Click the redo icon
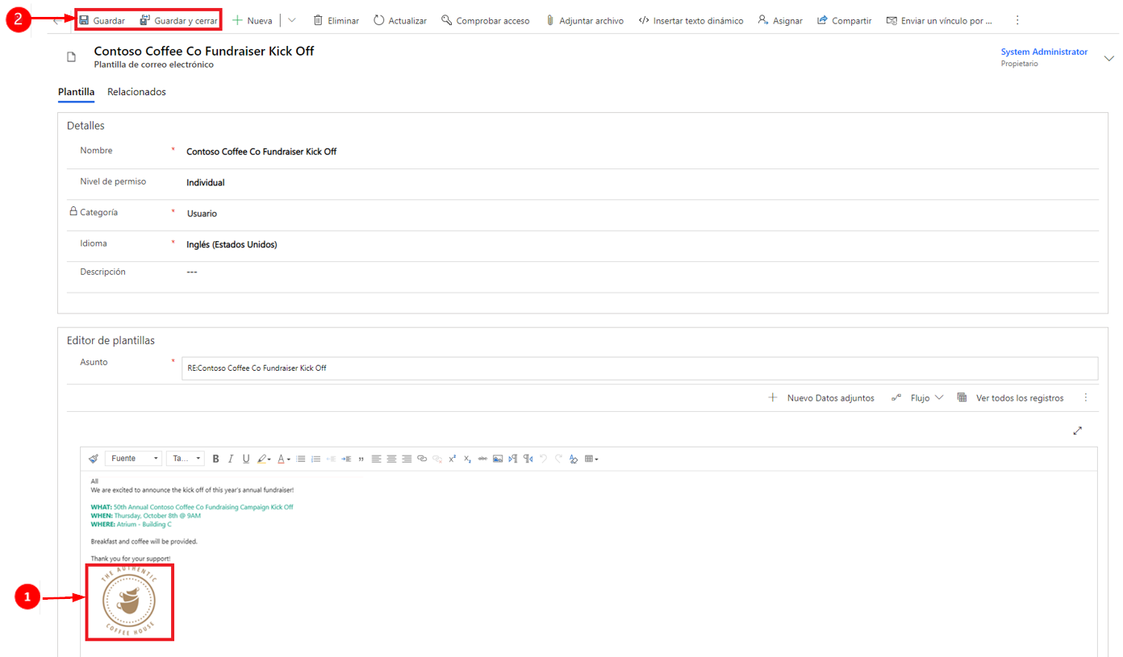This screenshot has height=657, width=1123. (x=558, y=459)
